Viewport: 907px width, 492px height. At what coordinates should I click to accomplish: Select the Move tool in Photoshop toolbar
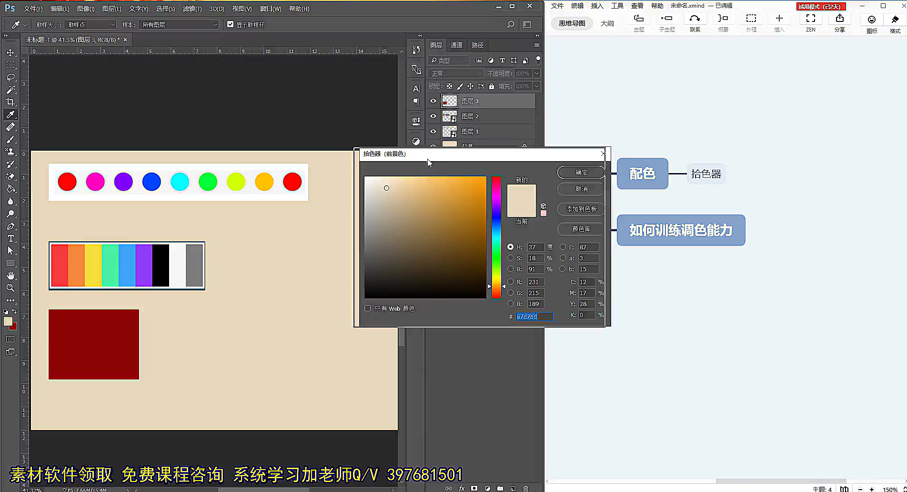(x=10, y=52)
